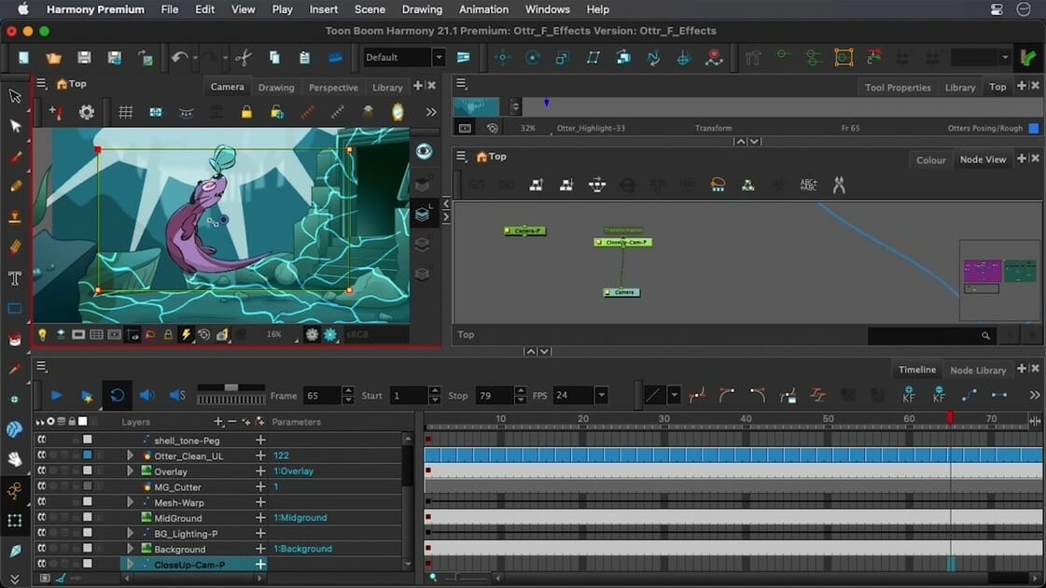Open the Animation menu
The width and height of the screenshot is (1046, 588).
click(x=483, y=9)
